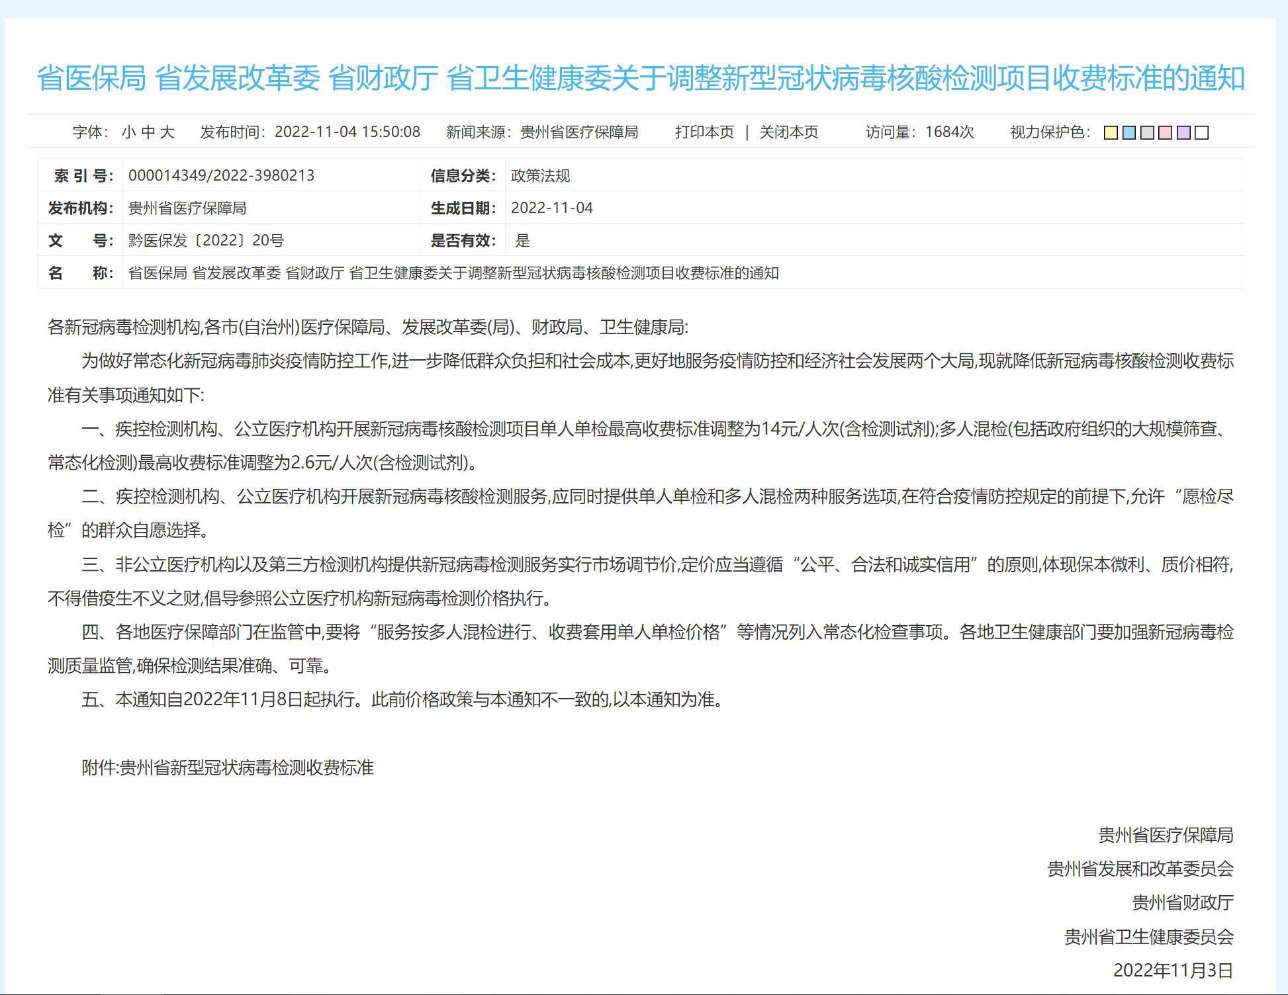Viewport: 1288px width, 995px height.
Task: Click 关闭本页 to close the page
Action: (x=788, y=132)
